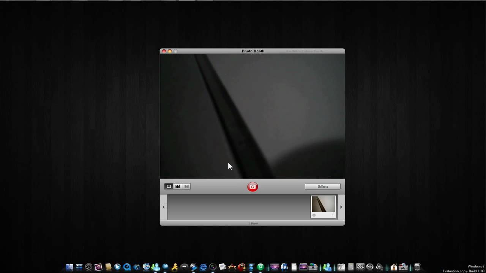The height and width of the screenshot is (273, 486).
Task: Open second Messenger icon between dock separators
Action: [x=327, y=267]
